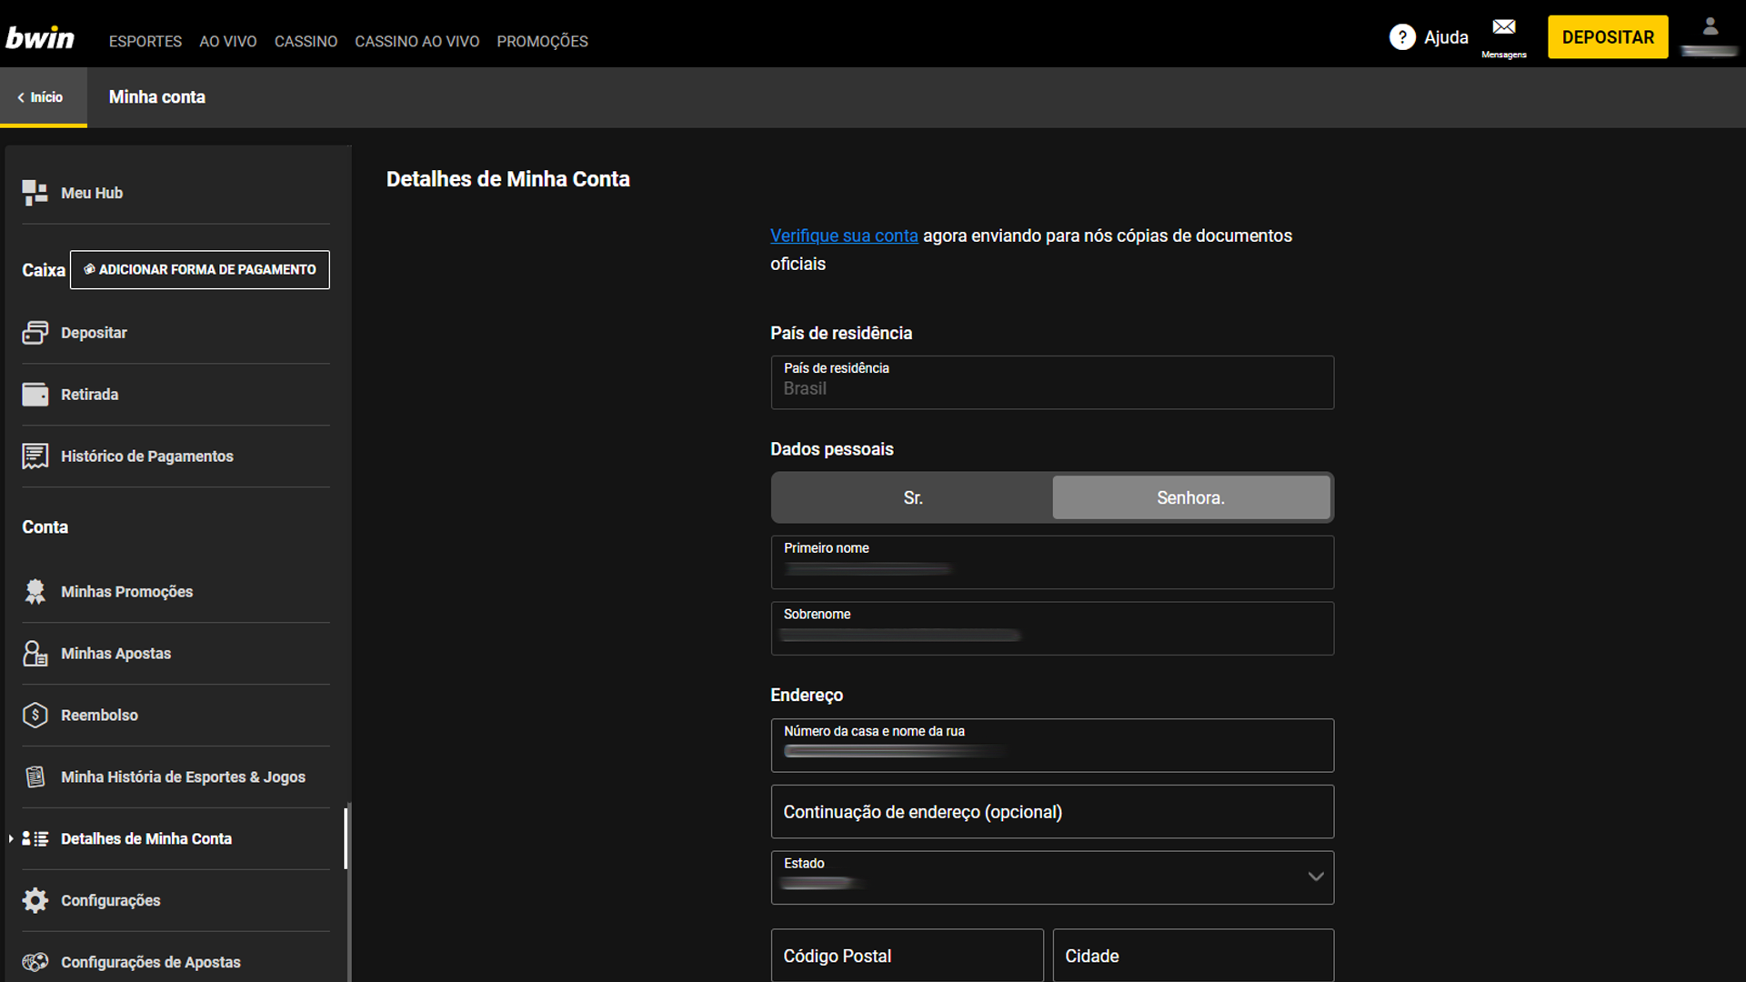Click the Código Postal field

pyautogui.click(x=908, y=956)
